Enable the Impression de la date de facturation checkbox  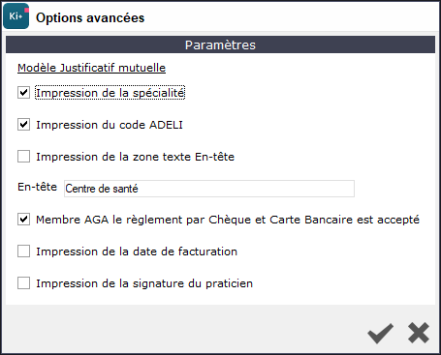(23, 251)
